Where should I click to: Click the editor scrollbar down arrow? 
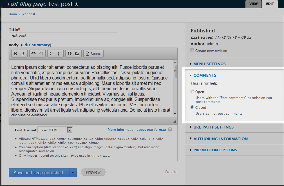pos(175,114)
